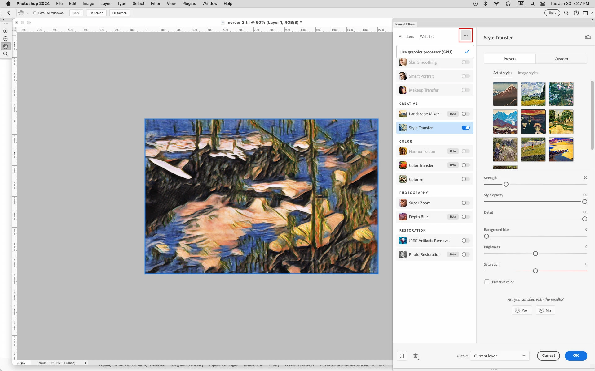595x371 pixels.
Task: Open the three-dots more options menu
Action: coord(465,35)
